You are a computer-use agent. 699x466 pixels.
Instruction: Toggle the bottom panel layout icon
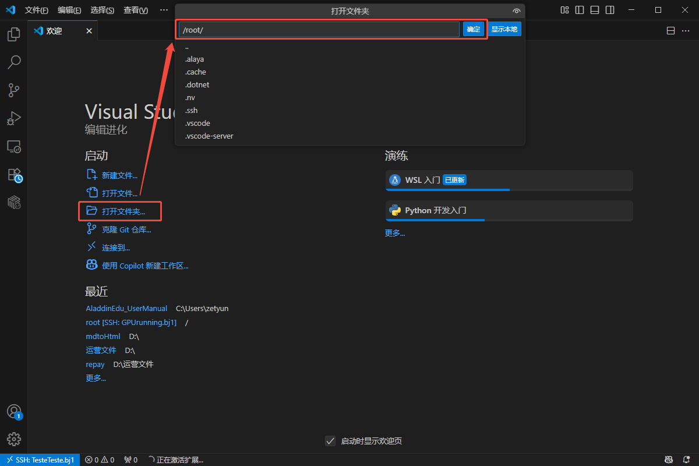click(x=595, y=10)
